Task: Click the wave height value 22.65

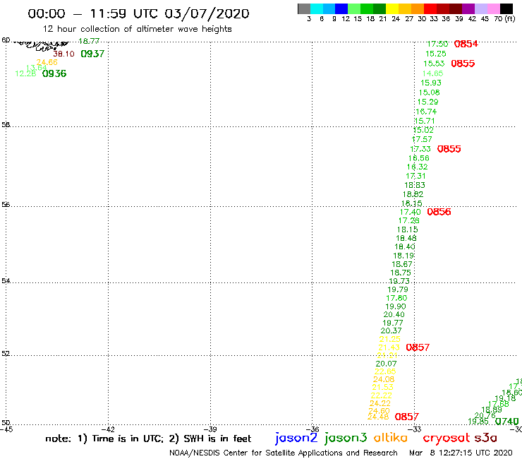Action: [x=385, y=371]
